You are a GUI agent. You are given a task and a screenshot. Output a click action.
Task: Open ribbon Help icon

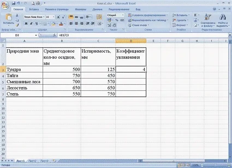[214, 9]
